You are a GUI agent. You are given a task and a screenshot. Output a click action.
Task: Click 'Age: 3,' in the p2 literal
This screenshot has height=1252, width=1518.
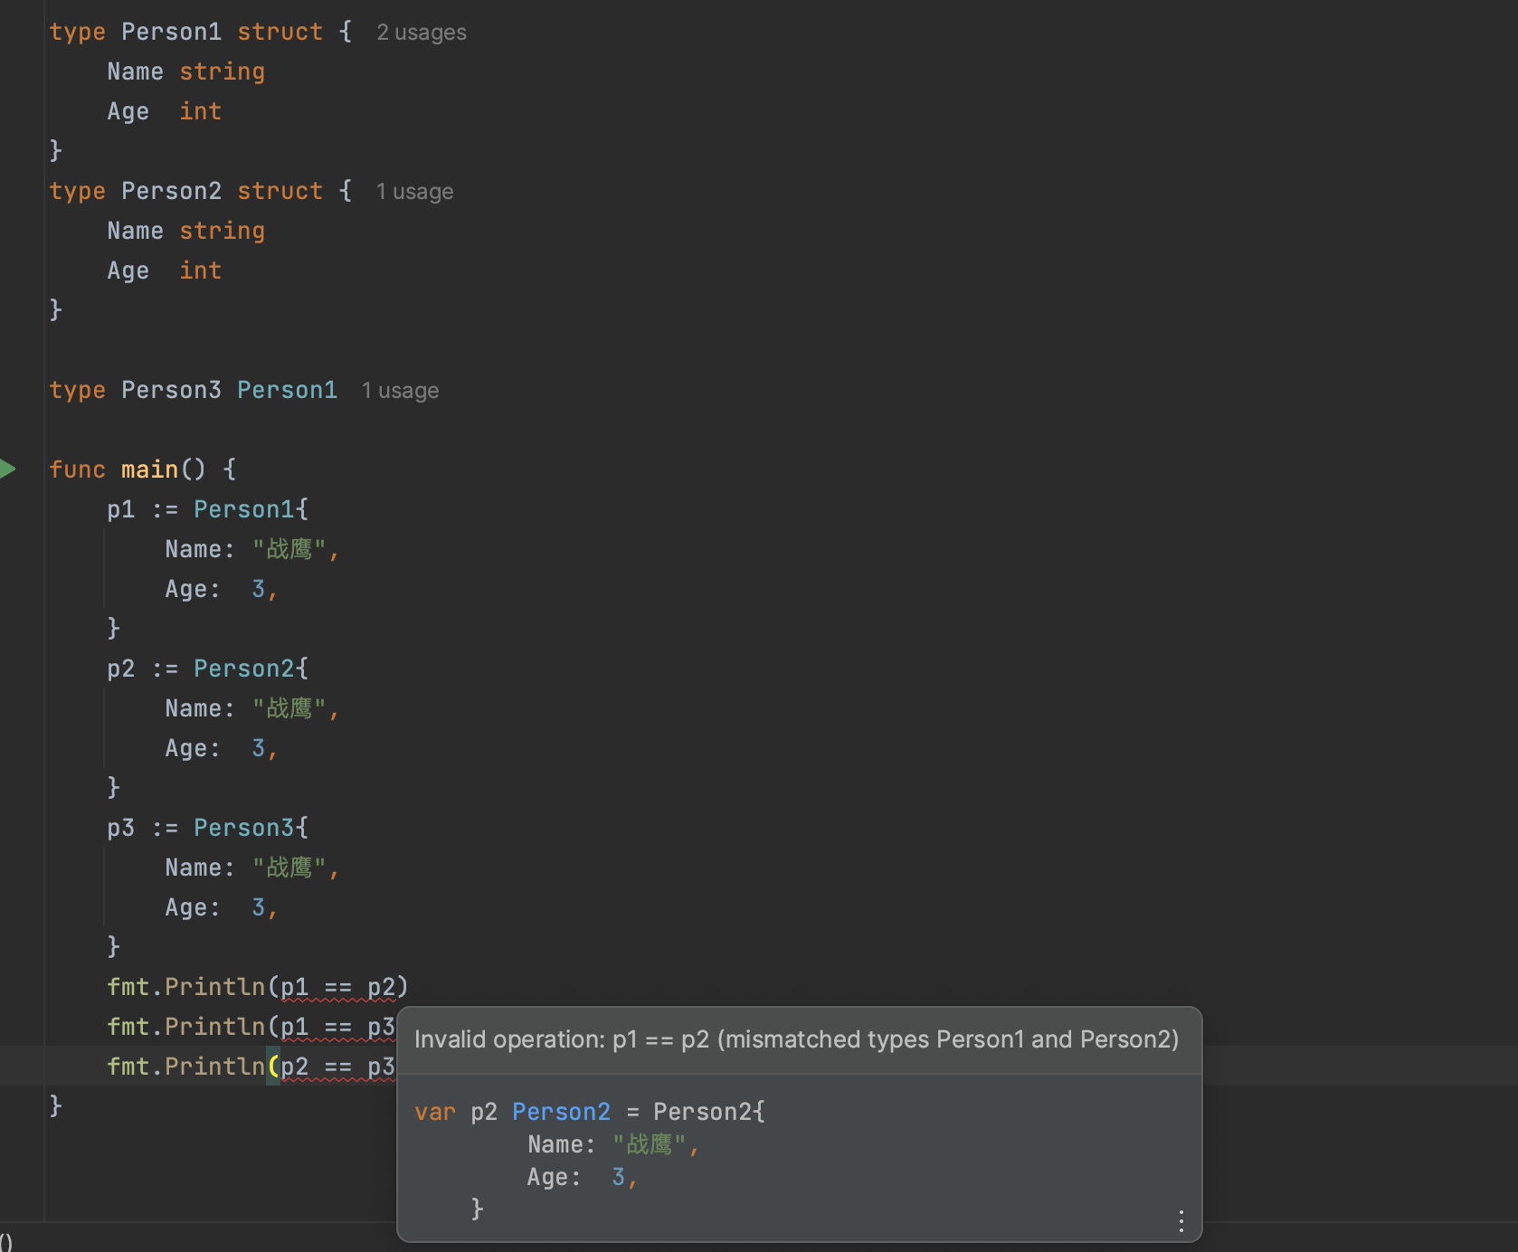(222, 748)
